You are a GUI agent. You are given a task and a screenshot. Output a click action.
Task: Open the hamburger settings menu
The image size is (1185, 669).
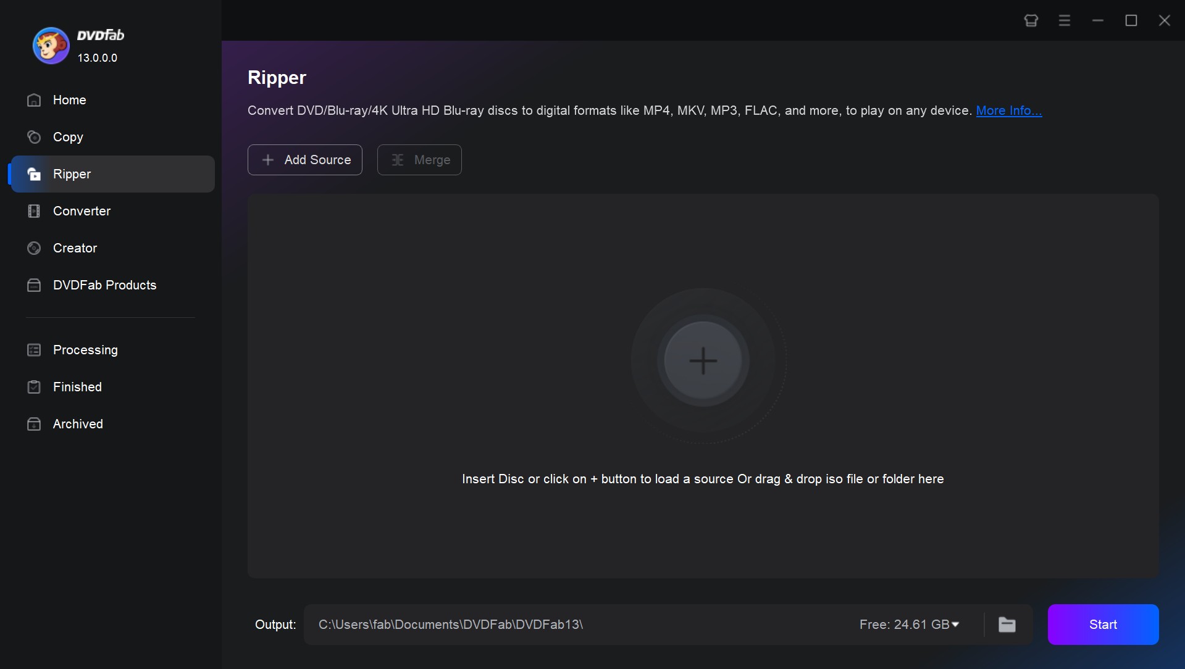tap(1064, 20)
